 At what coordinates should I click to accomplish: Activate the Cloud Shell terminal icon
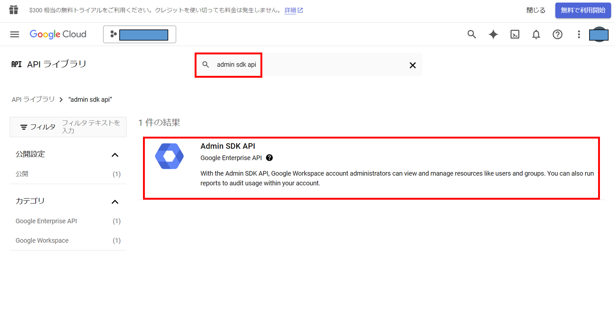[x=515, y=34]
